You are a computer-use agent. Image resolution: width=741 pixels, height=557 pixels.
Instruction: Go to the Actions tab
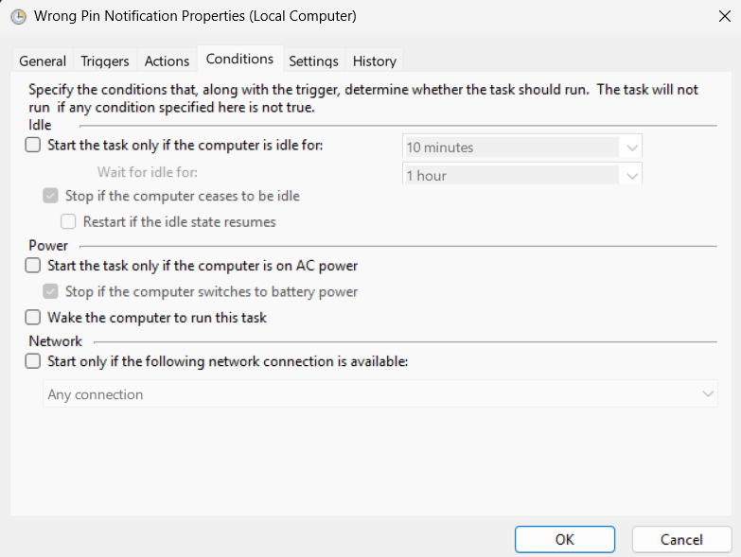[167, 61]
